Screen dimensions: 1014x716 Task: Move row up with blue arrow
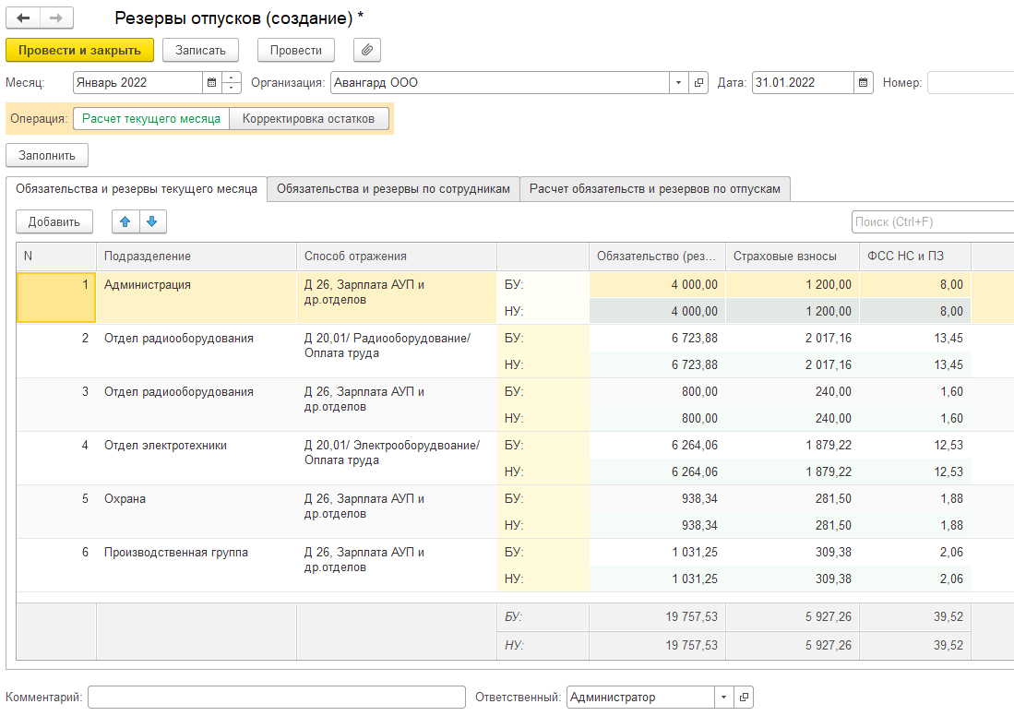(125, 221)
